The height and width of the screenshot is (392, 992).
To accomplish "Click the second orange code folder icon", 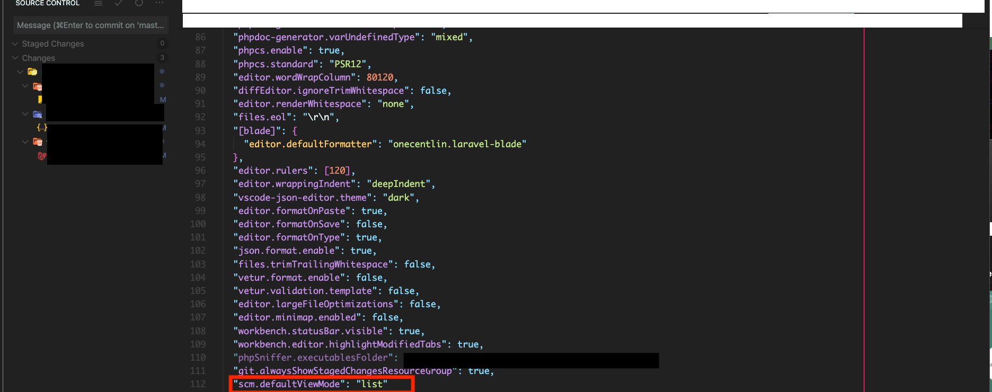I will tap(38, 141).
